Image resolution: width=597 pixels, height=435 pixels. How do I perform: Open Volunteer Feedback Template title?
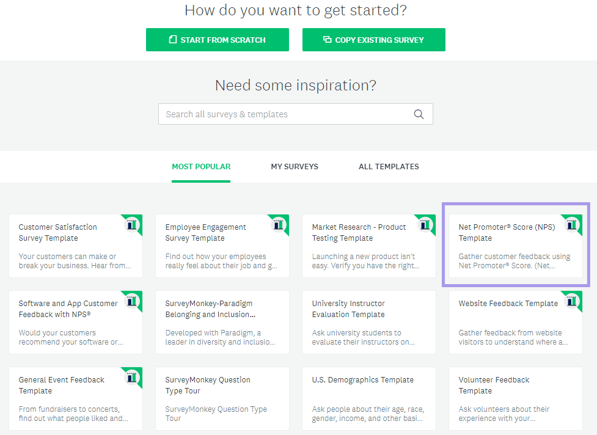pyautogui.click(x=494, y=386)
